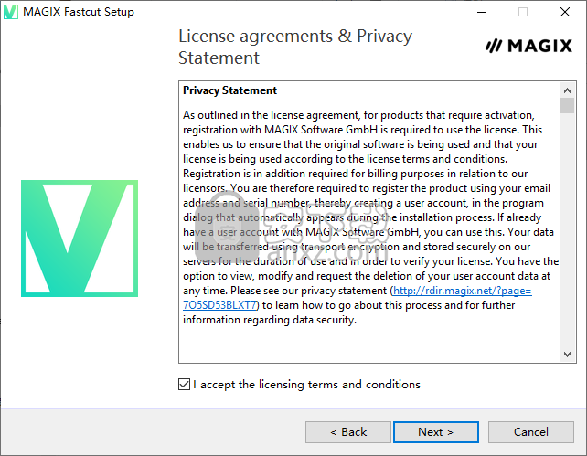Minimize the MAGIX Fastcut Setup window

click(x=482, y=12)
